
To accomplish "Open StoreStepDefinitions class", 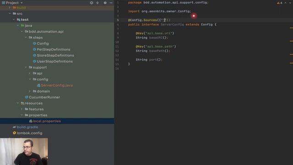I will pyautogui.click(x=55, y=55).
